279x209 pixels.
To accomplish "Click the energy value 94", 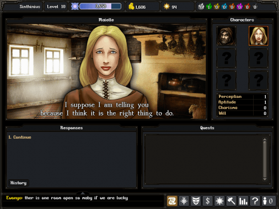I will (x=174, y=7).
